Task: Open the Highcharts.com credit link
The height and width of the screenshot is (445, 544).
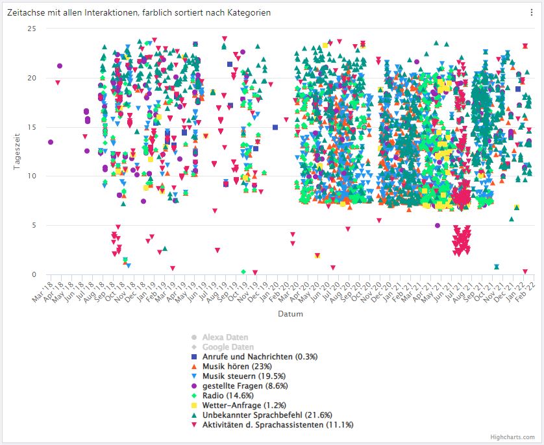Action: (512, 437)
